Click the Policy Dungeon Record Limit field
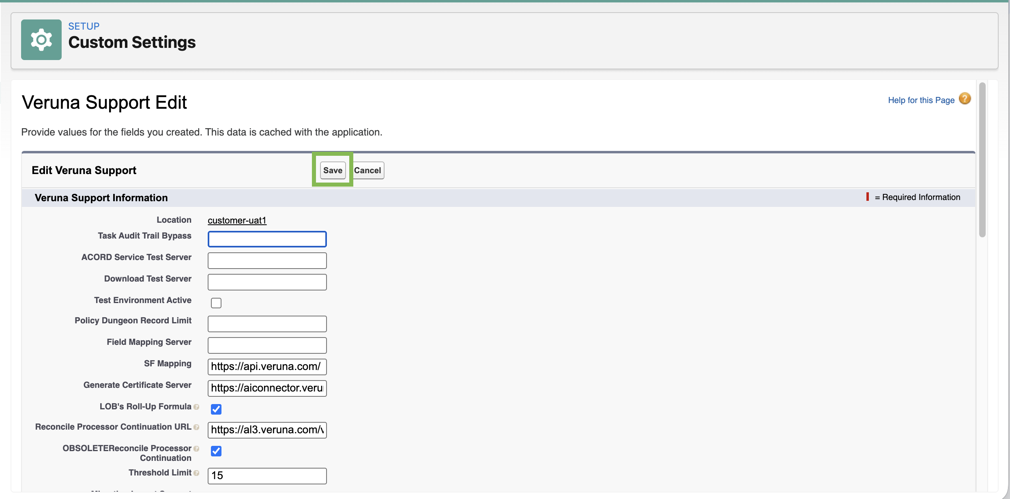1010x499 pixels. click(x=267, y=324)
